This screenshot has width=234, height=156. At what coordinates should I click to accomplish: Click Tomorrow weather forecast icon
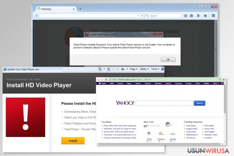(161, 133)
